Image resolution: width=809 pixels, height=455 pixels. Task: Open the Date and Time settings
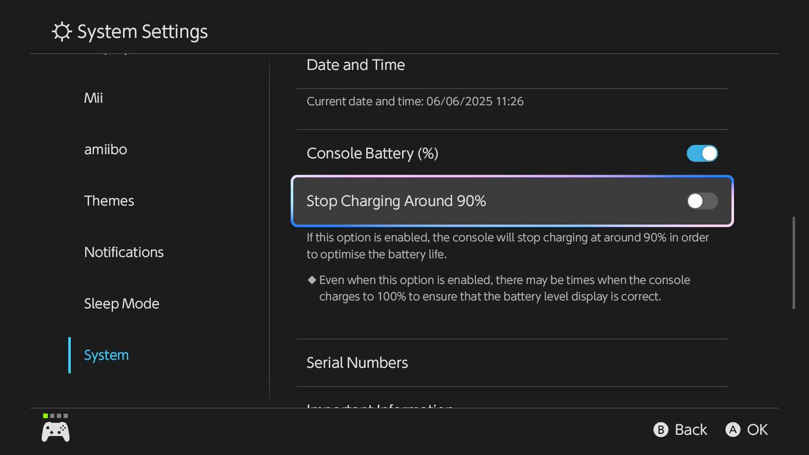pyautogui.click(x=355, y=64)
